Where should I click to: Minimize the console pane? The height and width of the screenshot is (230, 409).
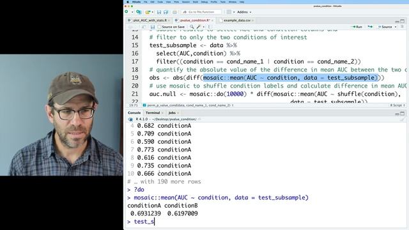click(x=397, y=114)
